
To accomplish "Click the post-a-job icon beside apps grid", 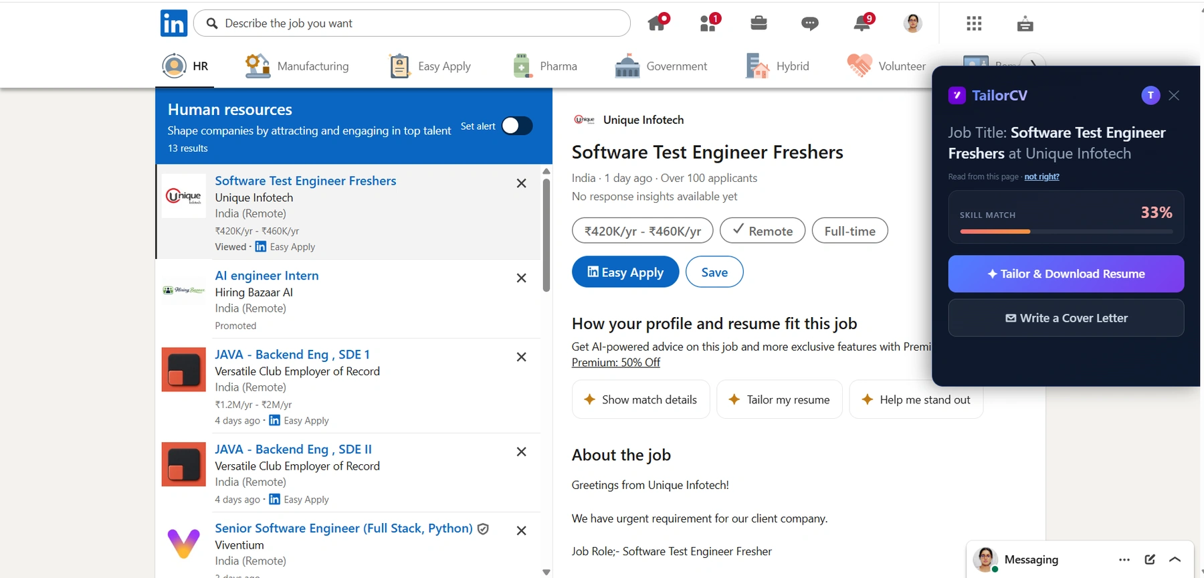I will (x=1025, y=24).
